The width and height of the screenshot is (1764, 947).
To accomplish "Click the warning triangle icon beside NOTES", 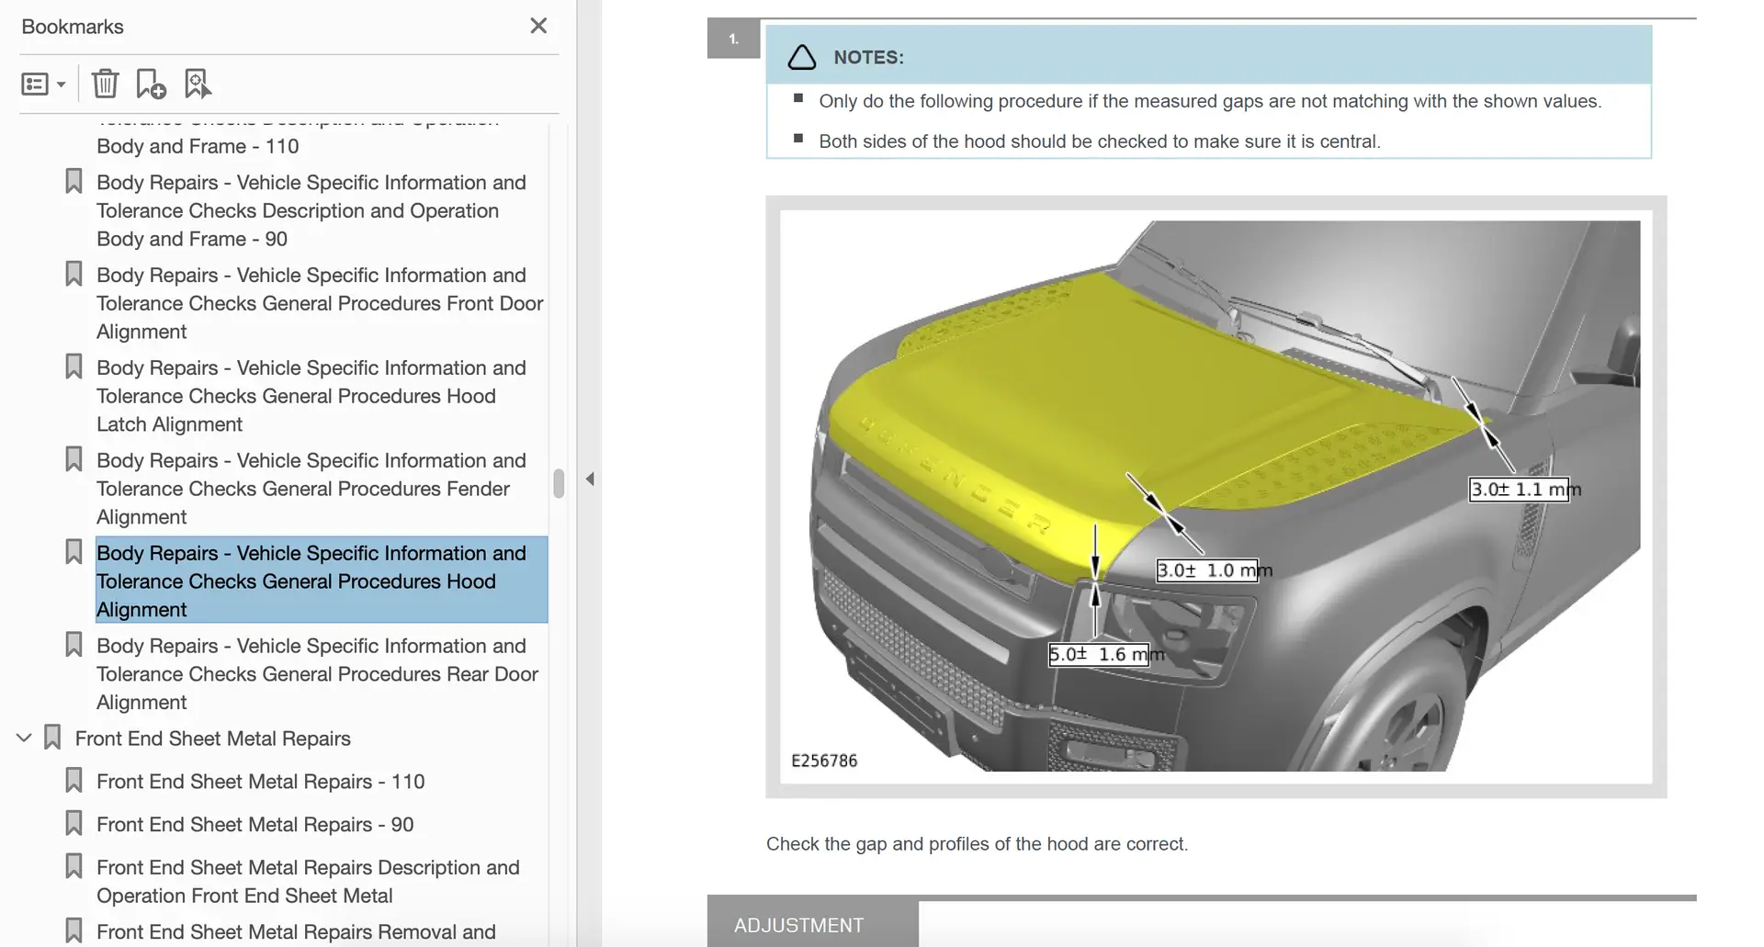I will 801,58.
